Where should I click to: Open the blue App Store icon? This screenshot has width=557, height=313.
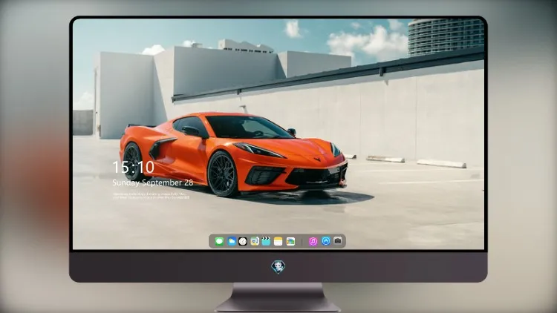coord(326,241)
